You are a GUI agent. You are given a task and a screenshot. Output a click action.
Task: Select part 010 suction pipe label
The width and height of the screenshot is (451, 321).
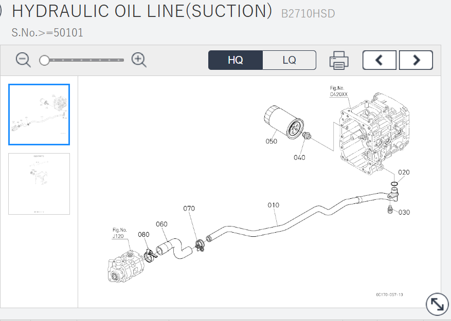coord(273,205)
